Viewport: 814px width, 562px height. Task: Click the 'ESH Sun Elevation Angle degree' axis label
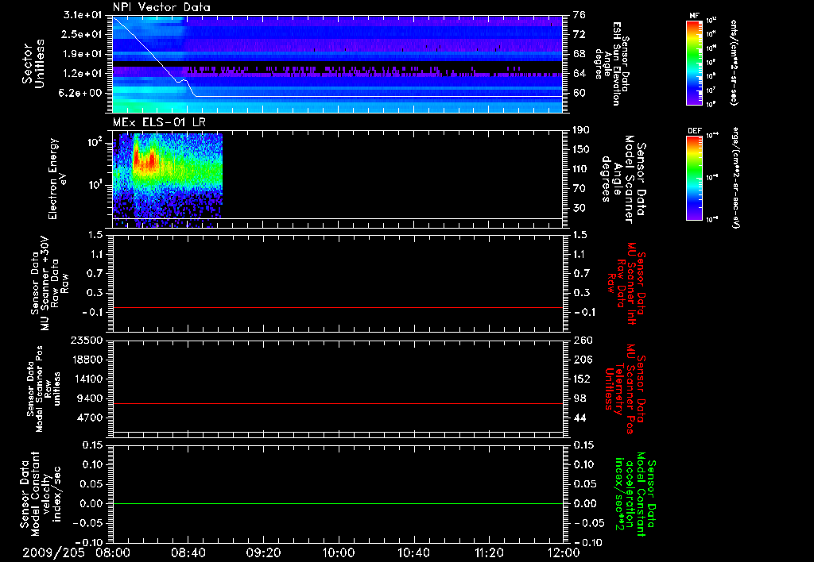(x=613, y=64)
